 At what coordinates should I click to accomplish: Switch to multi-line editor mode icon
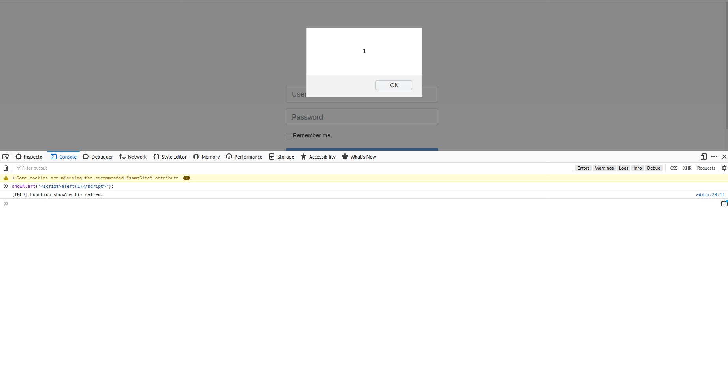click(724, 204)
